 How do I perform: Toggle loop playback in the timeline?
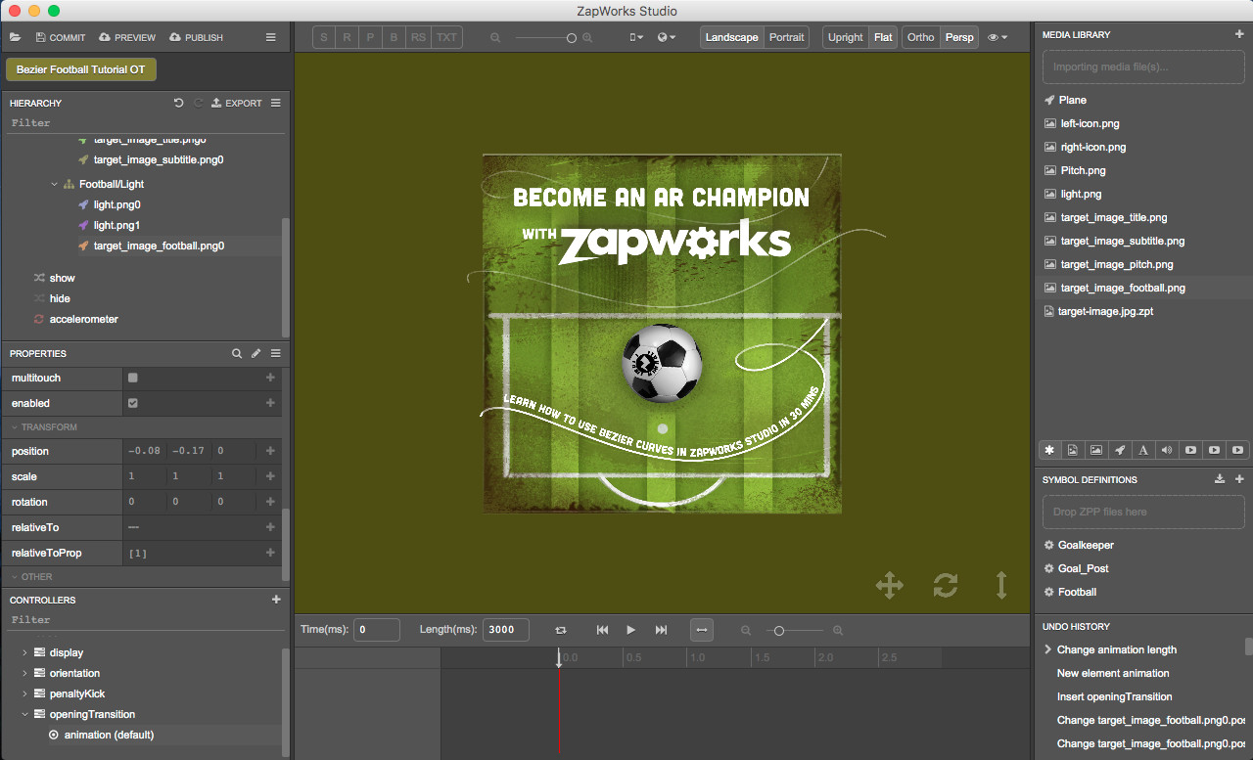tap(560, 630)
